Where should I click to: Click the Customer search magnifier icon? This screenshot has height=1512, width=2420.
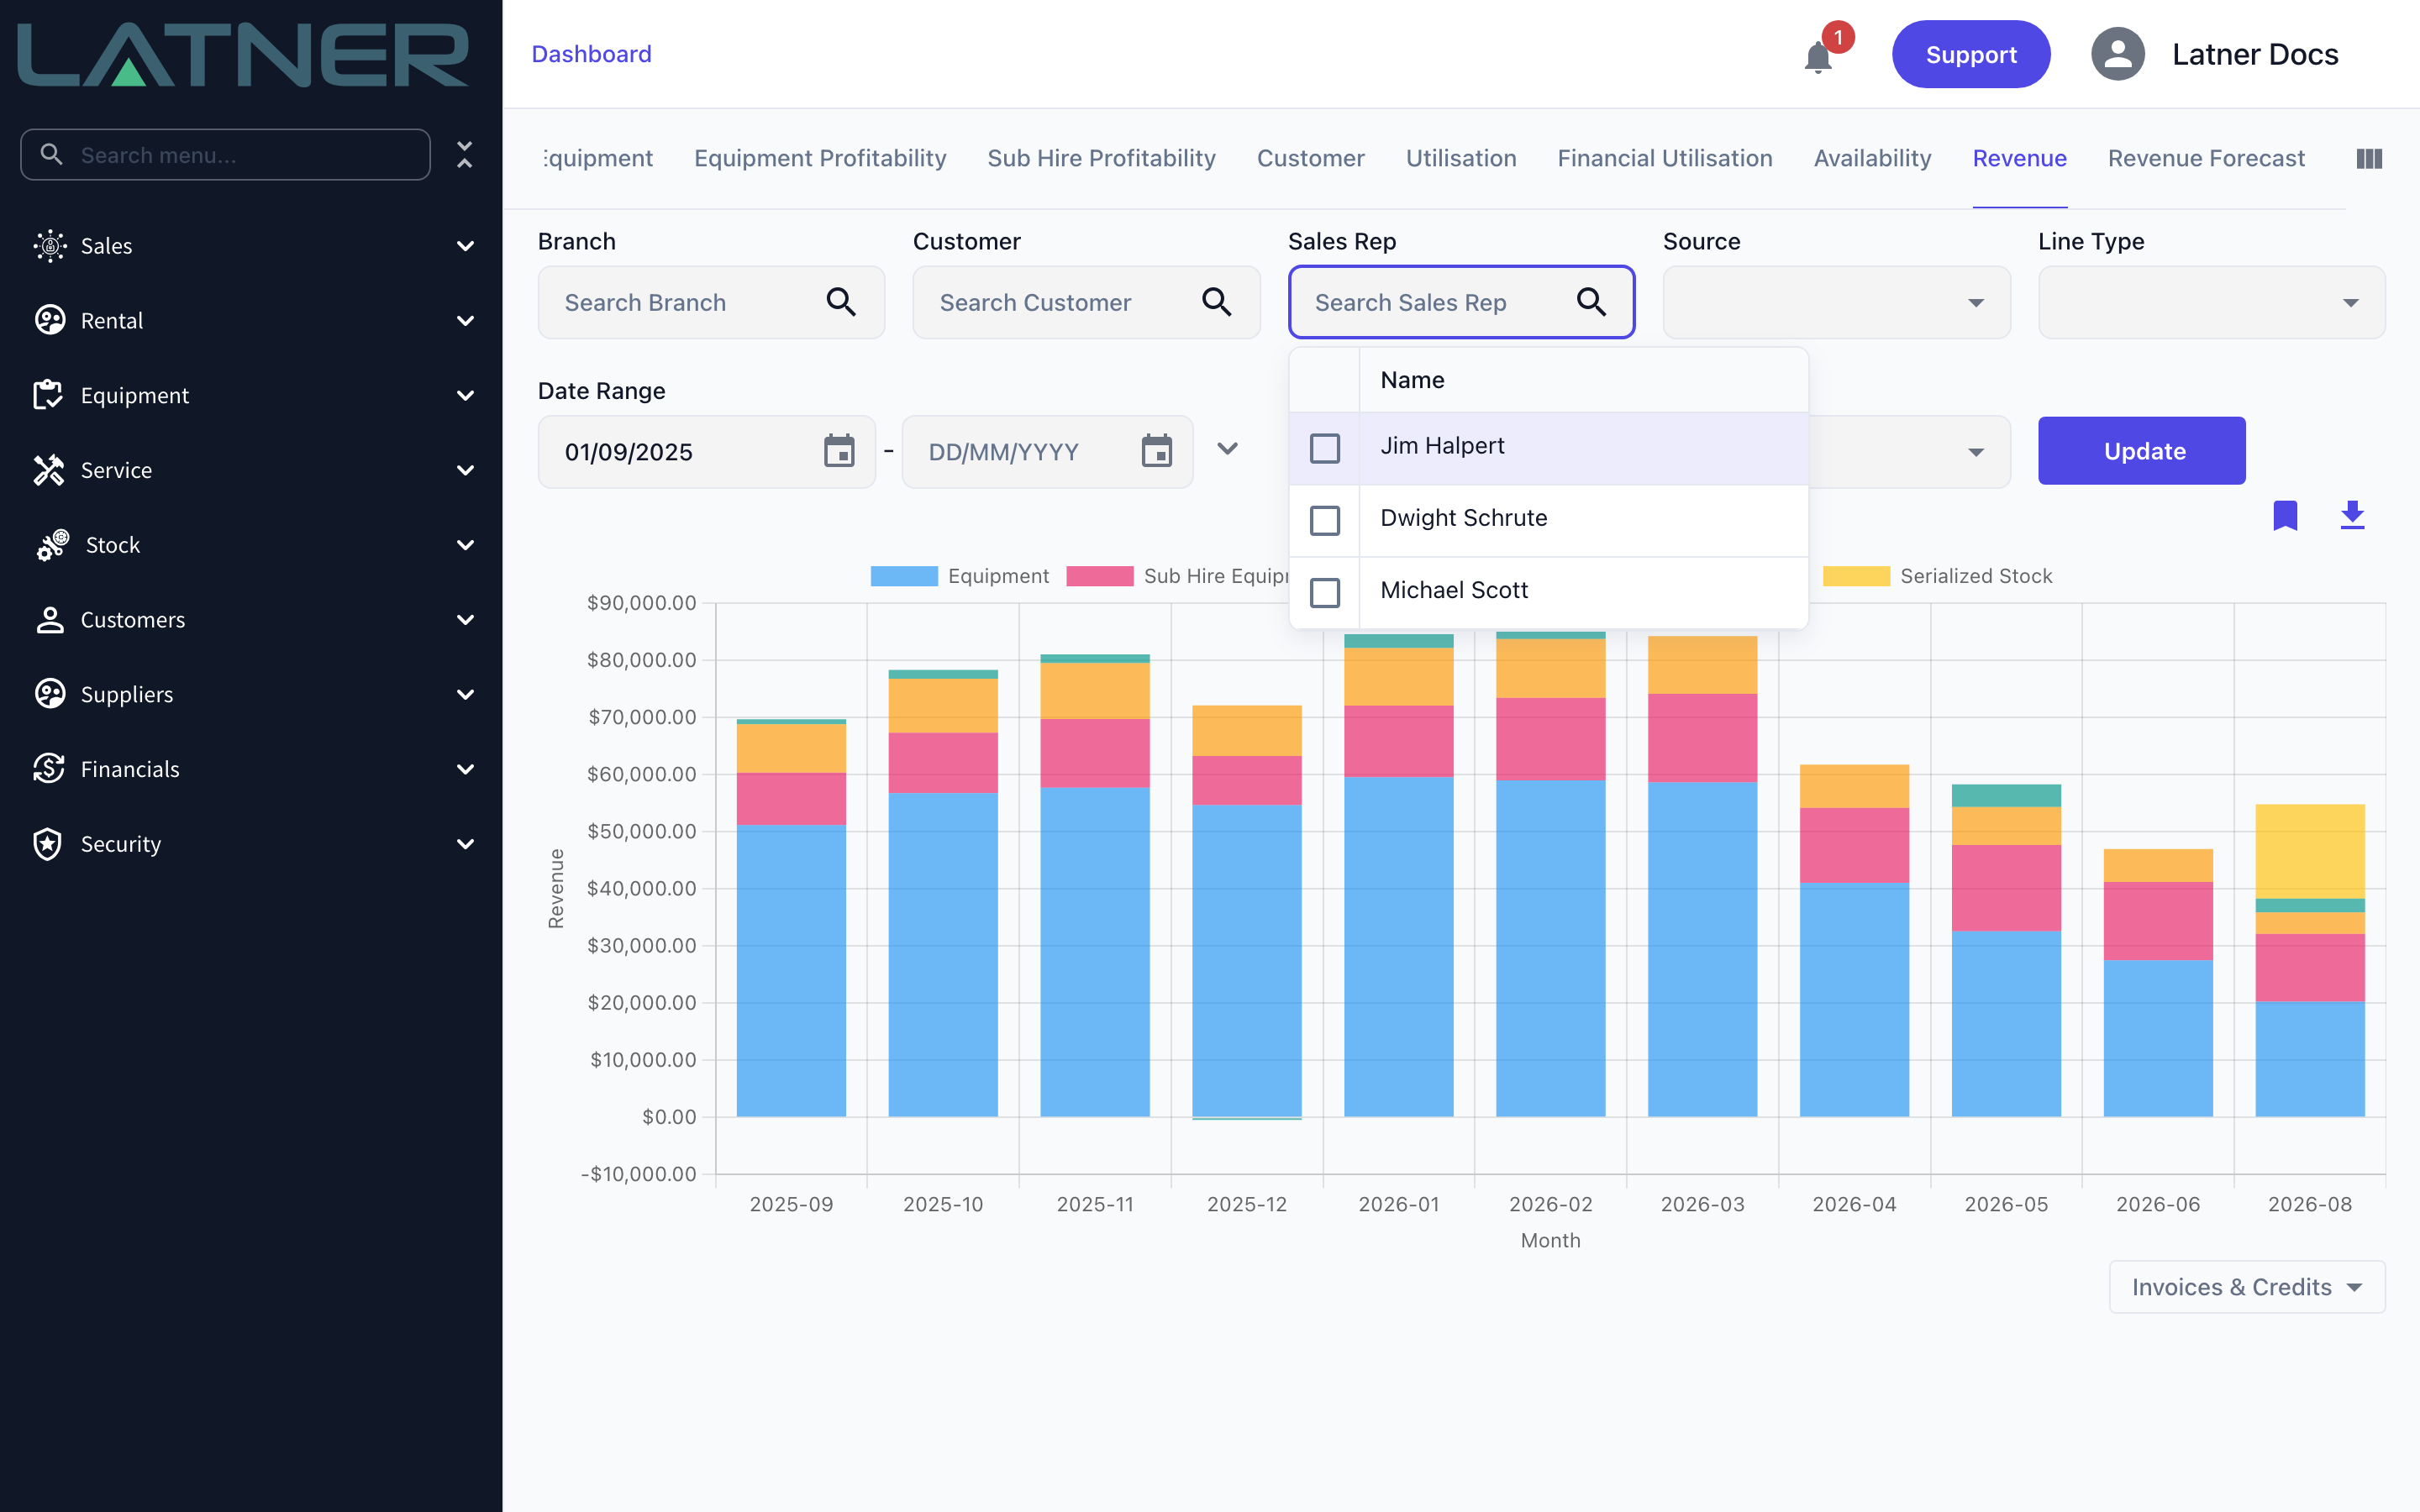pyautogui.click(x=1216, y=302)
